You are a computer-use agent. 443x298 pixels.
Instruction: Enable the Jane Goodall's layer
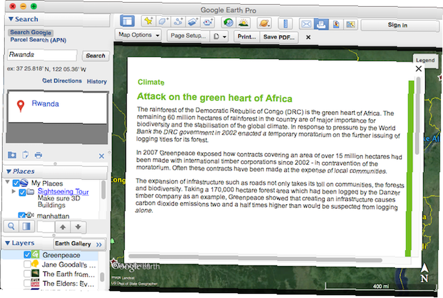[27, 264]
